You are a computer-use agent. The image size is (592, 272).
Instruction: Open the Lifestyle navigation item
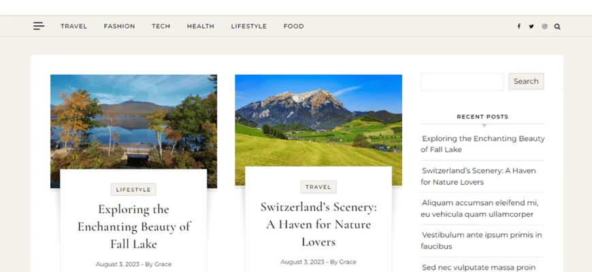[x=249, y=26]
